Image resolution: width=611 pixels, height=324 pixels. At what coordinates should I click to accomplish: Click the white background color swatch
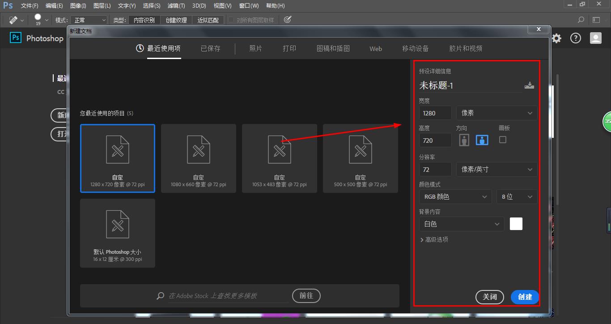click(516, 224)
